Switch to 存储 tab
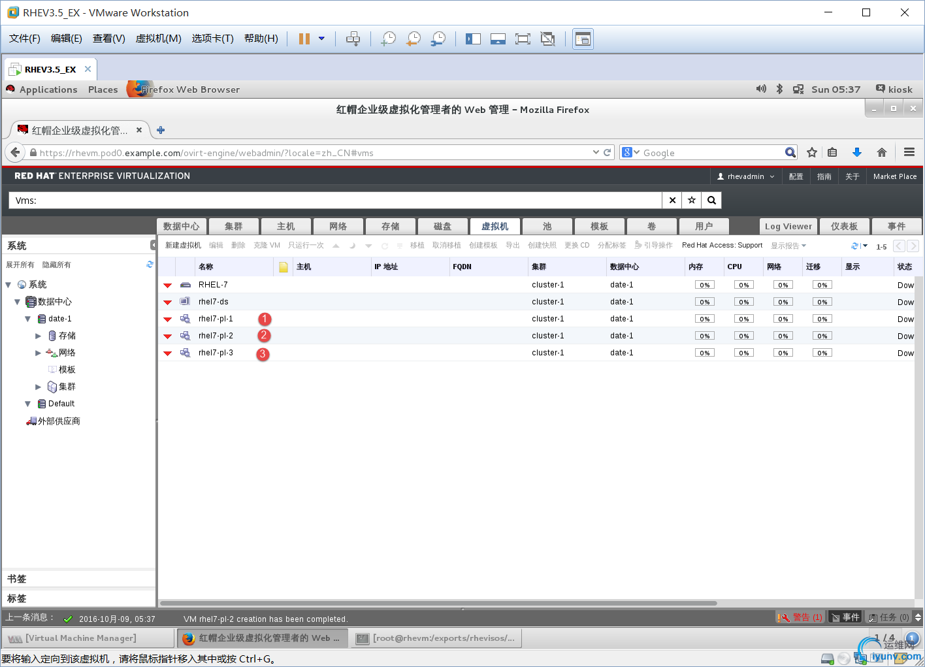925x667 pixels. point(390,227)
